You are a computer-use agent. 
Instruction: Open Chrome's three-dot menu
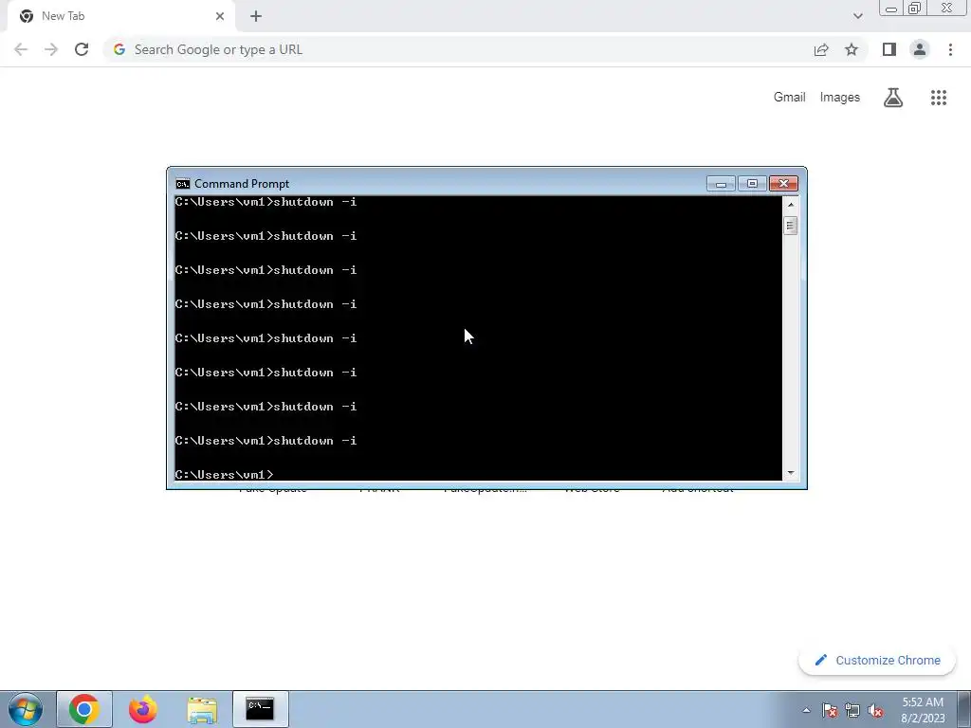click(950, 49)
